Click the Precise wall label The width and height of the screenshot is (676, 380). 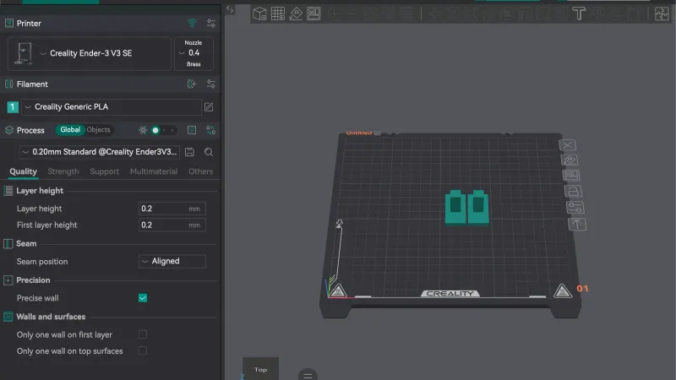point(37,298)
